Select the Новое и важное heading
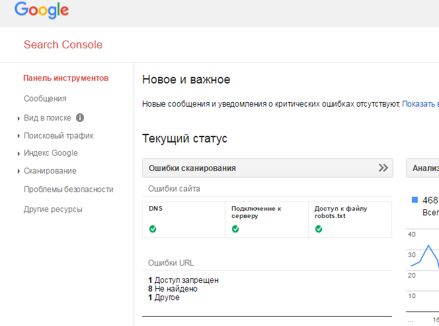The height and width of the screenshot is (326, 439). 186,80
